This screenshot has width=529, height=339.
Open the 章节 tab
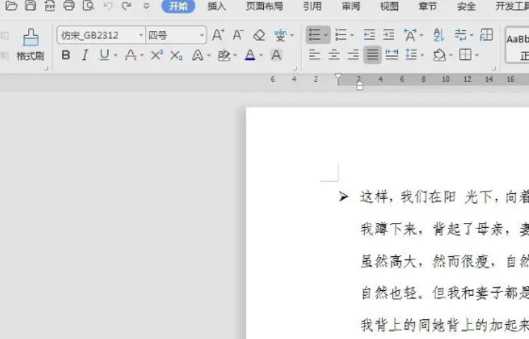pos(427,6)
